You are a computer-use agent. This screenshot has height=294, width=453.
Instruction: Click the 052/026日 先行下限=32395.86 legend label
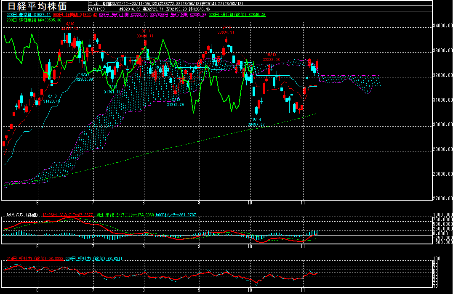[x=178, y=15]
